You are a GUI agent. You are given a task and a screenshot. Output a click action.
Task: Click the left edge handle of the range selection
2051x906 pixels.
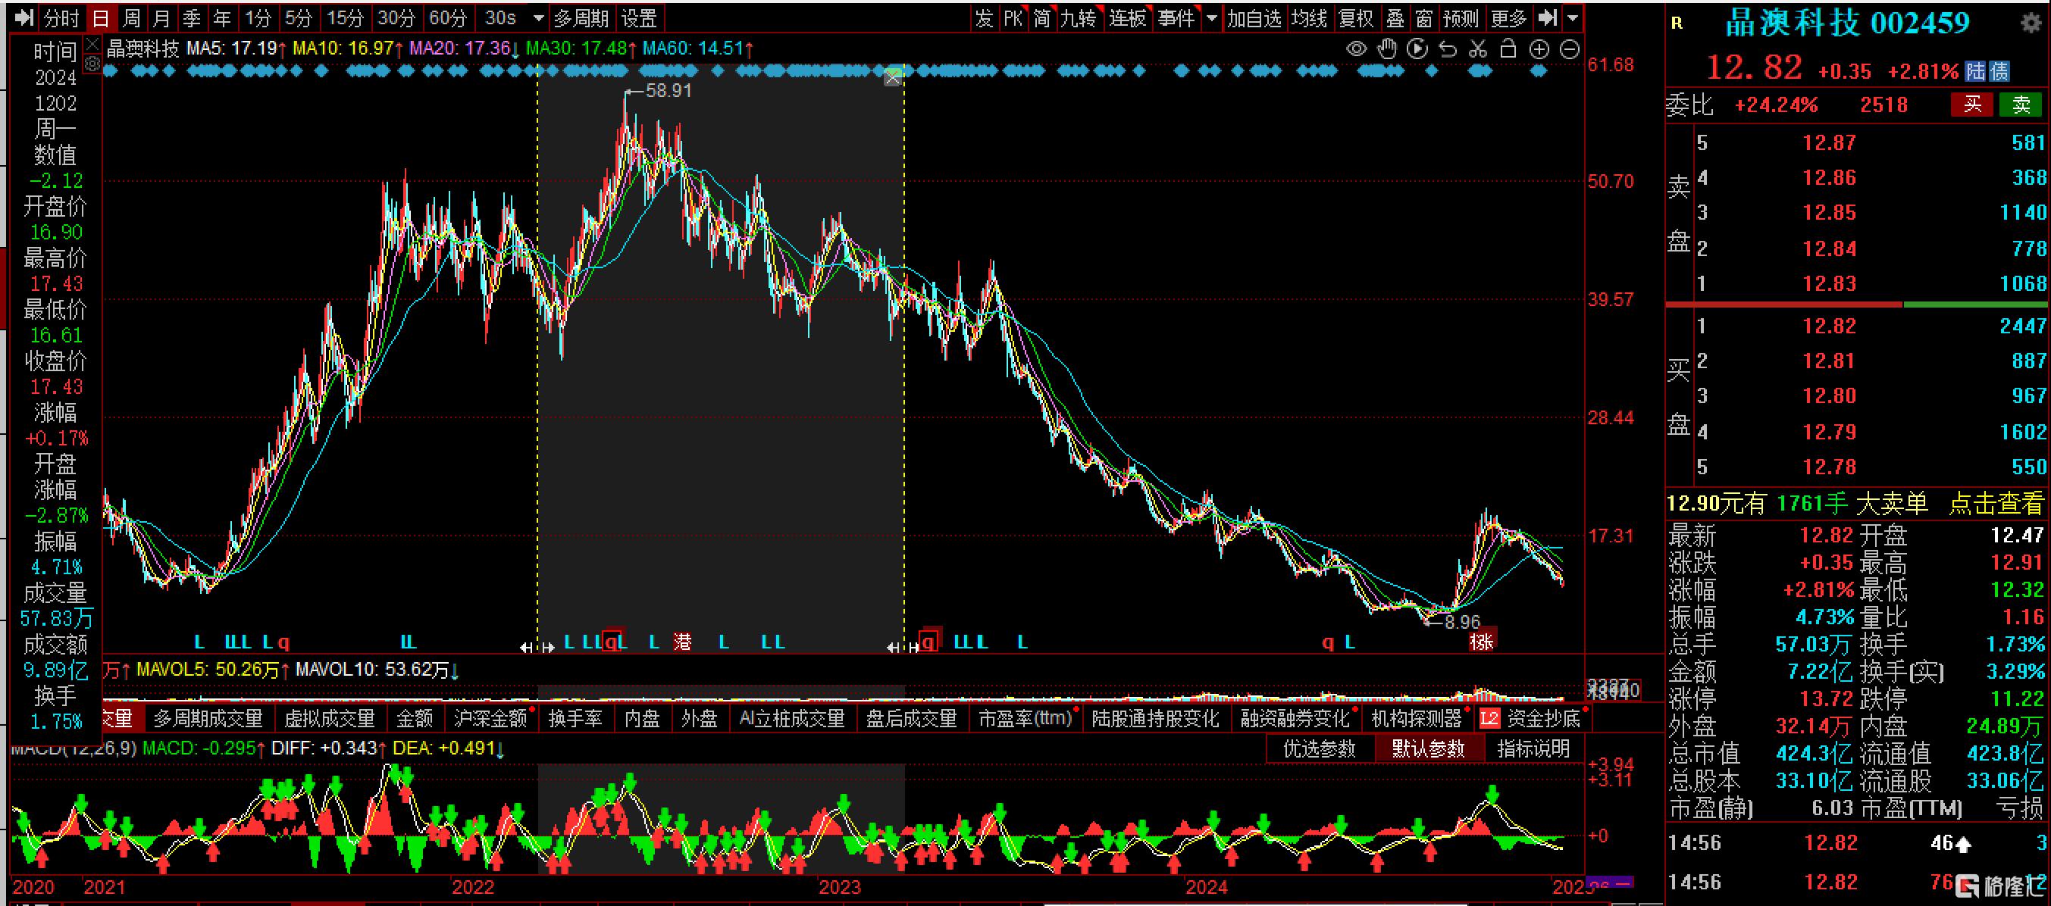pyautogui.click(x=537, y=647)
